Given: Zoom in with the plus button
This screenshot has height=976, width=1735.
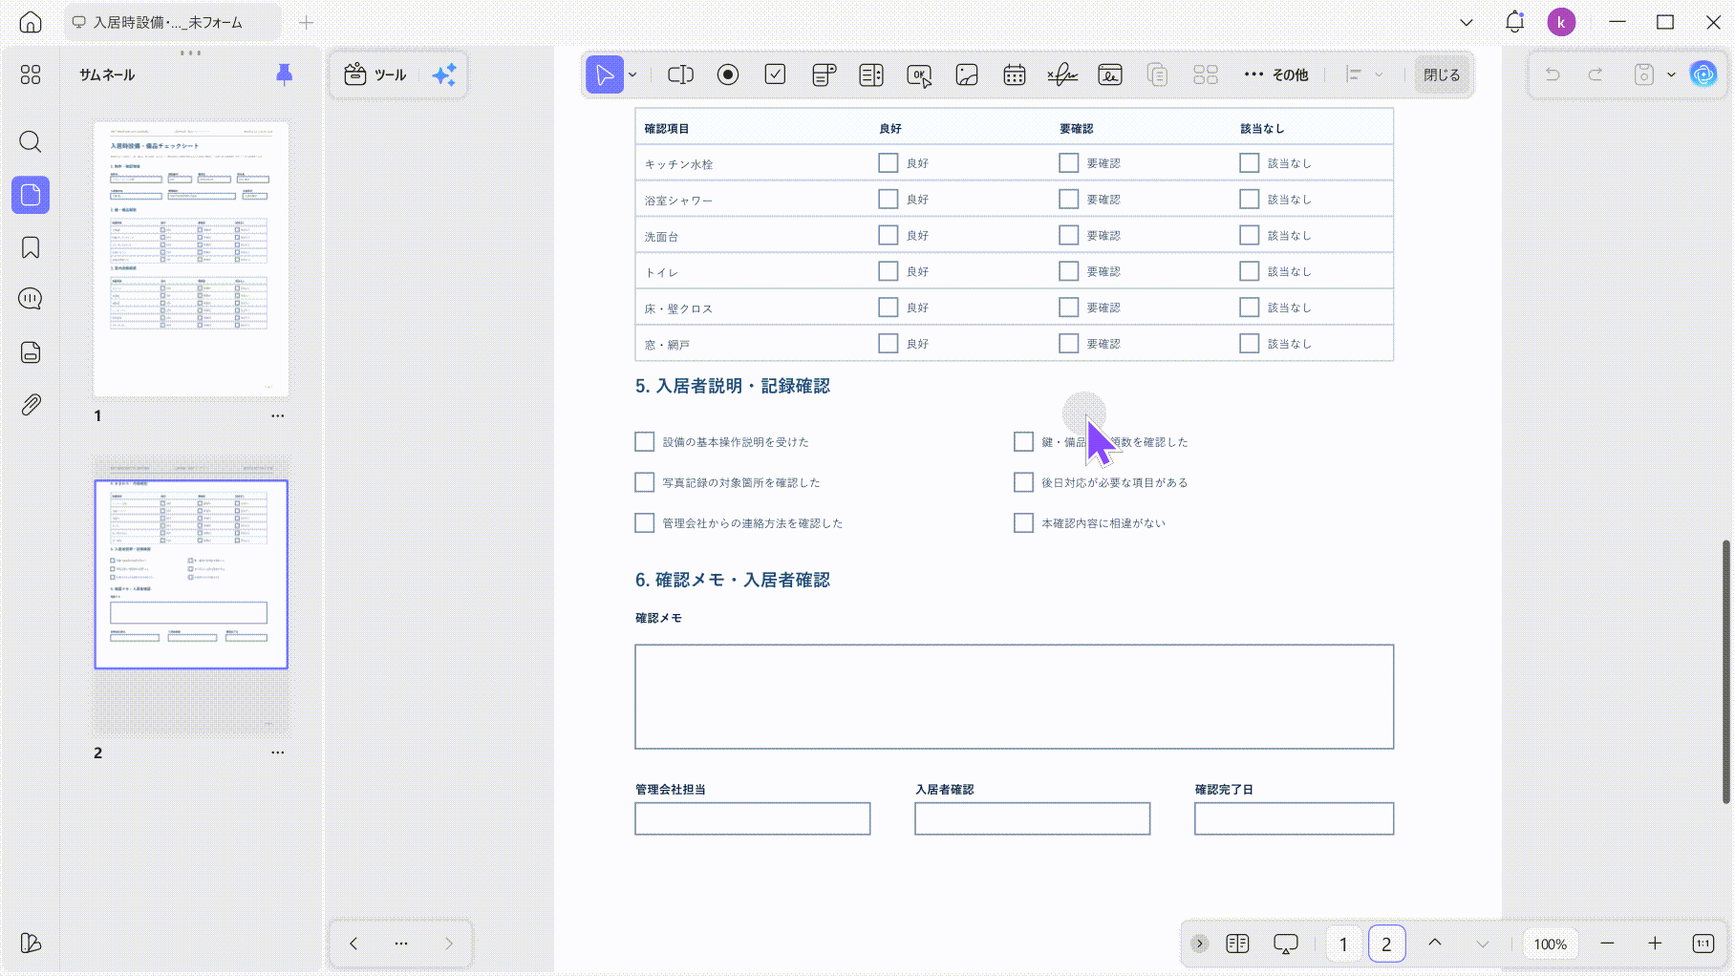Looking at the screenshot, I should pyautogui.click(x=1655, y=944).
